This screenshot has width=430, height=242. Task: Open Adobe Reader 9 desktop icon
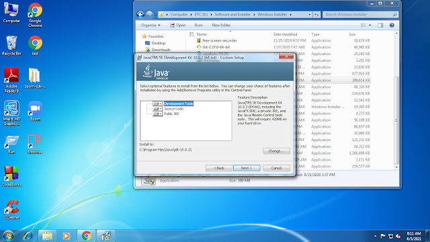[x=11, y=81]
